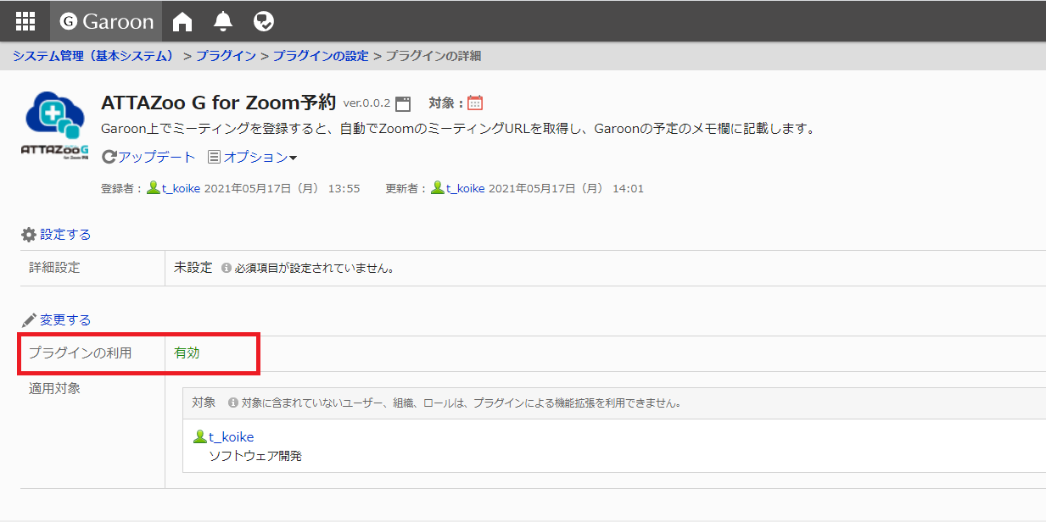The height and width of the screenshot is (522, 1046).
Task: Click the red calendar icon after 対象
Action: [x=475, y=103]
